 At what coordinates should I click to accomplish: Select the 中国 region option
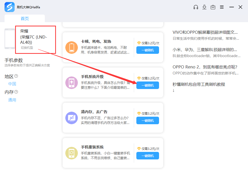pos(12,84)
